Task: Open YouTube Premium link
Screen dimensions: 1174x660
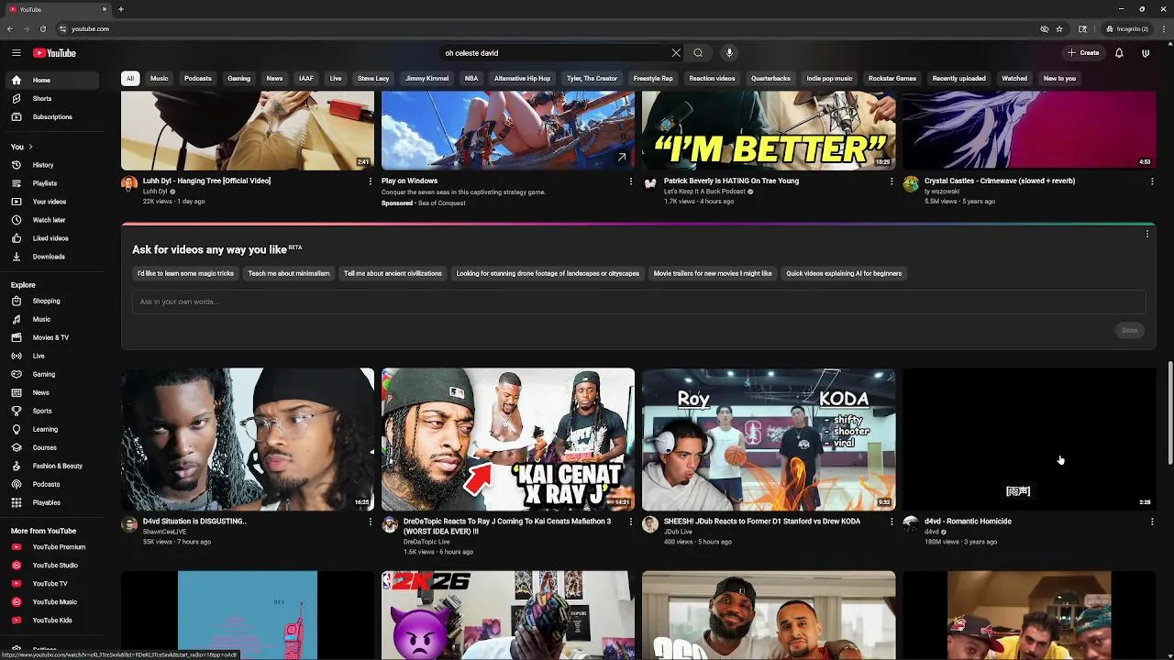Action: pyautogui.click(x=51, y=547)
